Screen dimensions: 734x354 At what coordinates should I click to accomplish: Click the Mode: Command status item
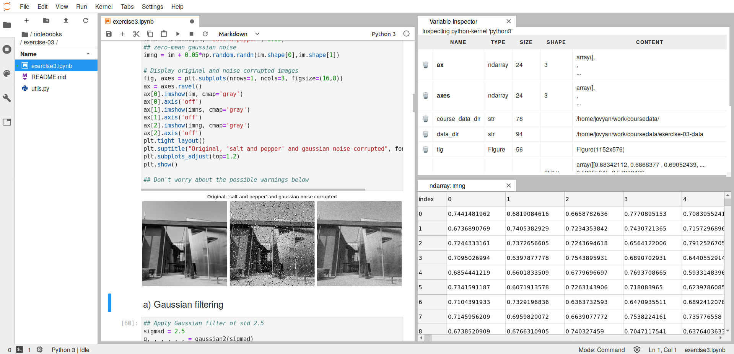click(x=601, y=349)
